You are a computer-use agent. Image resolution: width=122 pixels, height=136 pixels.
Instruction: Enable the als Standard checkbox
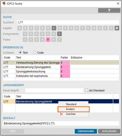(x=87, y=90)
